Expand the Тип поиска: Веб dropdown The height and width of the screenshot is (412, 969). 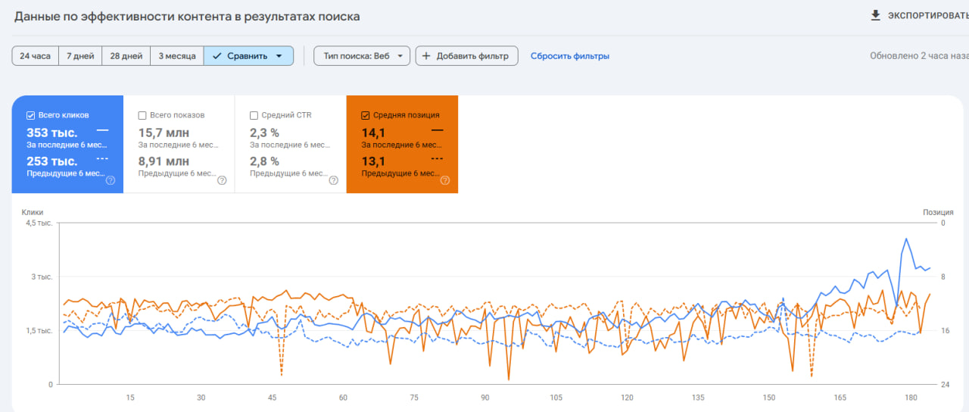click(x=362, y=56)
